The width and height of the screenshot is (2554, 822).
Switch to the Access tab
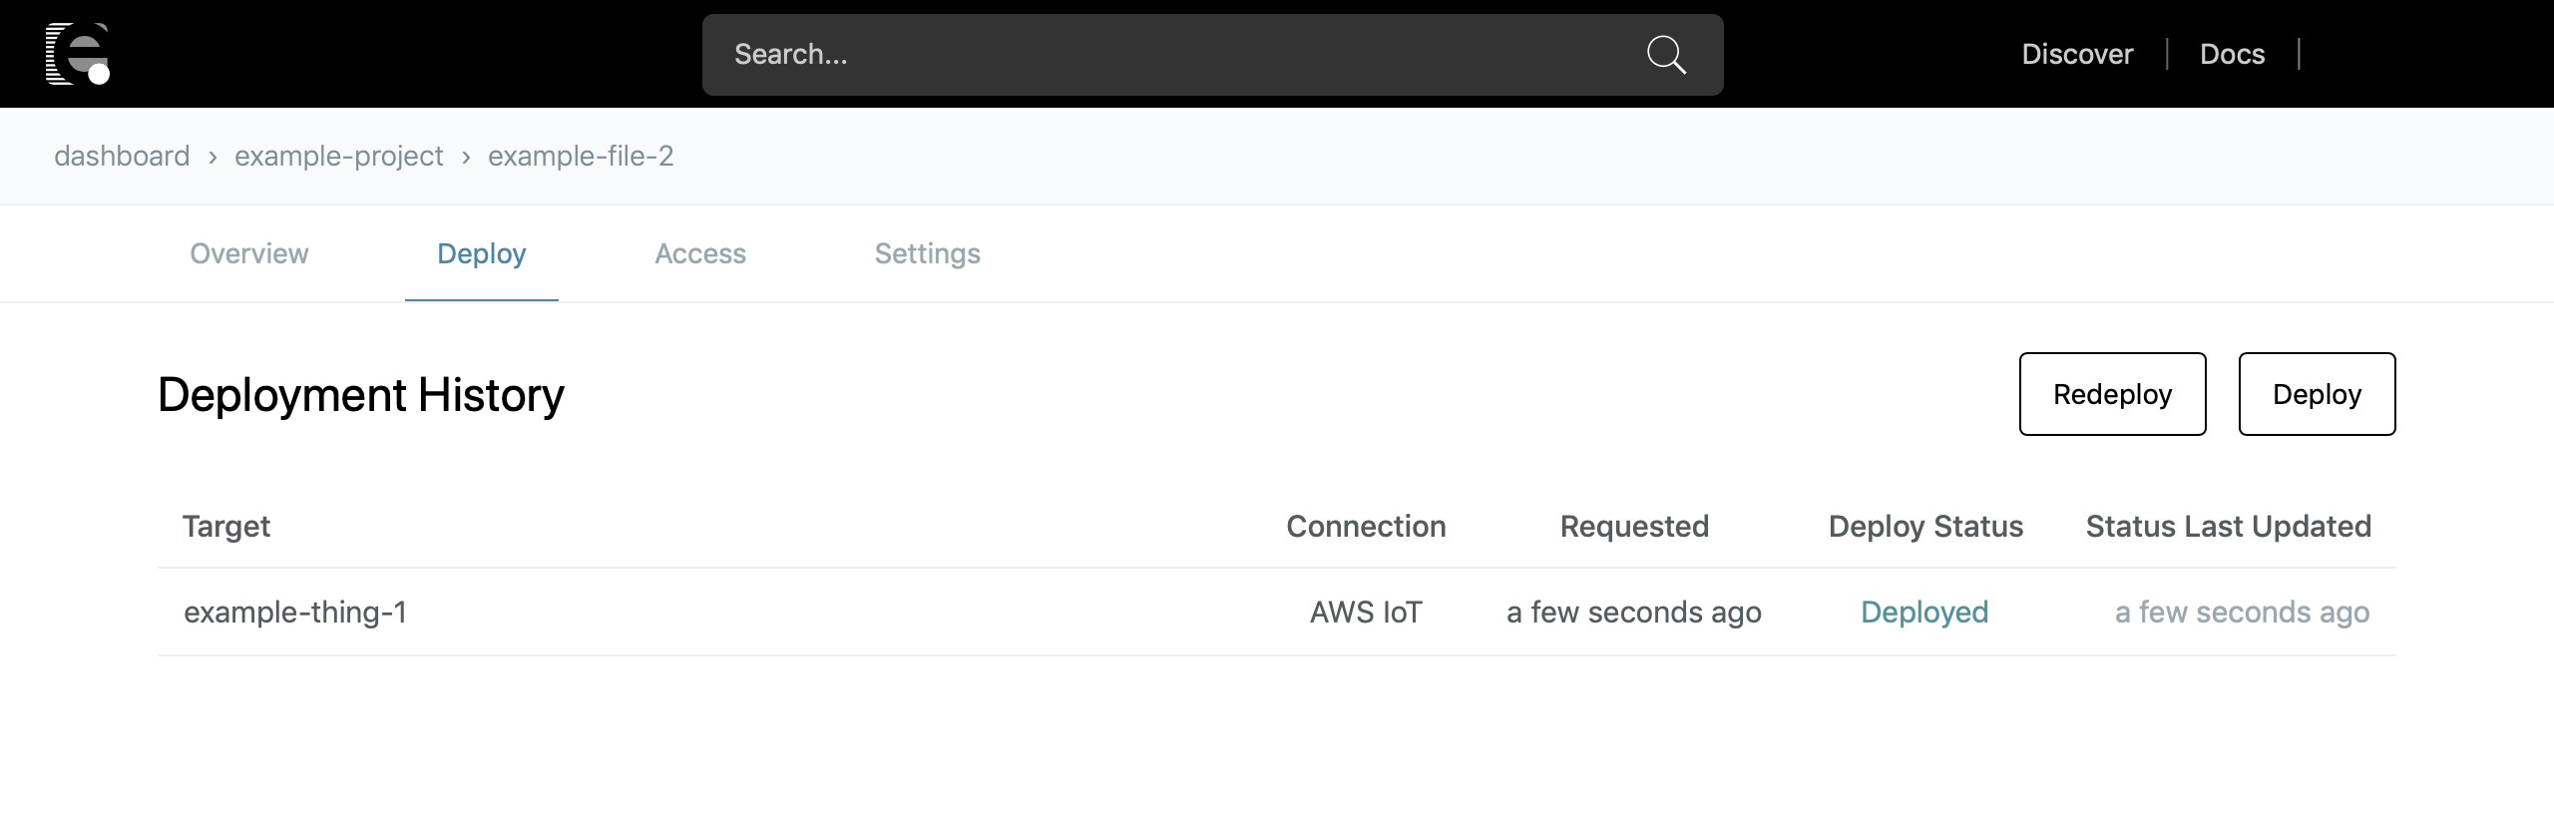(x=700, y=253)
